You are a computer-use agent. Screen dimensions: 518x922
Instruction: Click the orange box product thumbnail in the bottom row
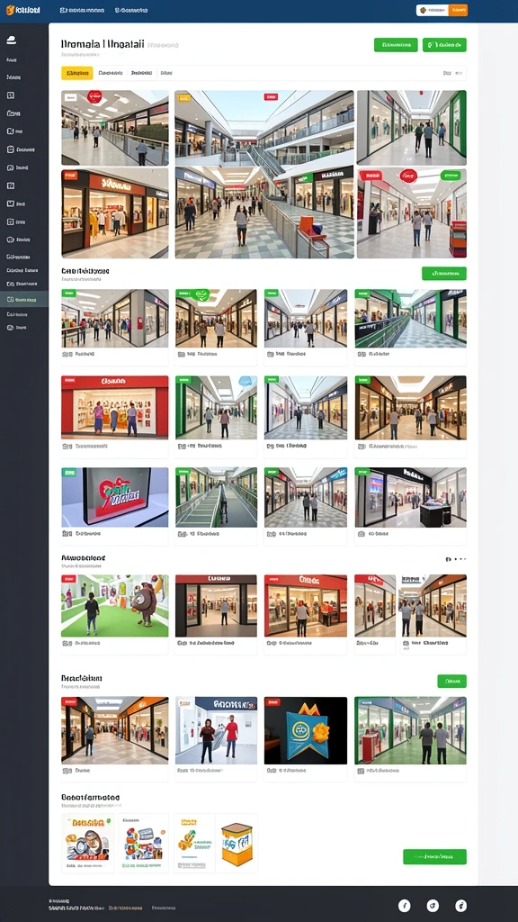click(237, 843)
